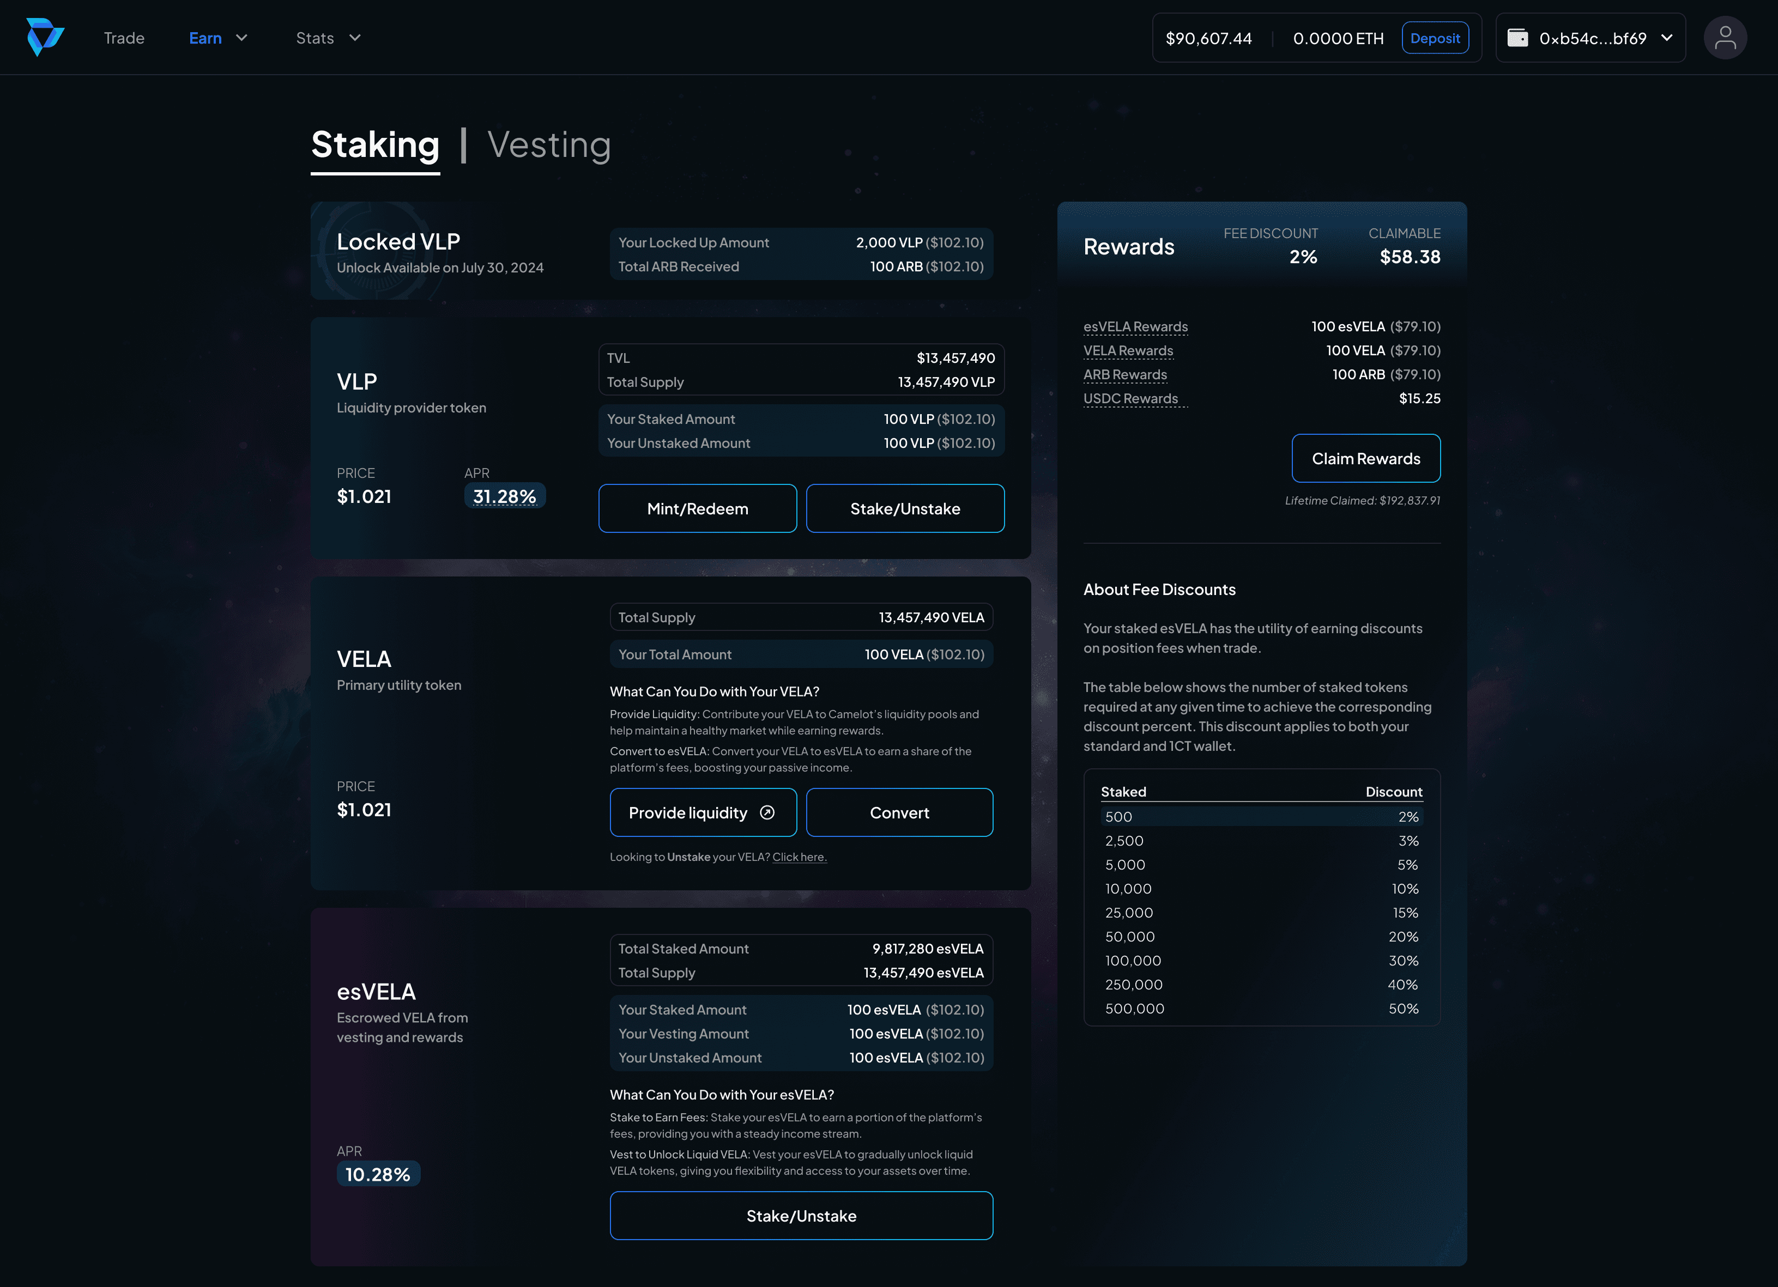Select the 500,000 staked discount row
1778x1287 pixels.
(1261, 1009)
